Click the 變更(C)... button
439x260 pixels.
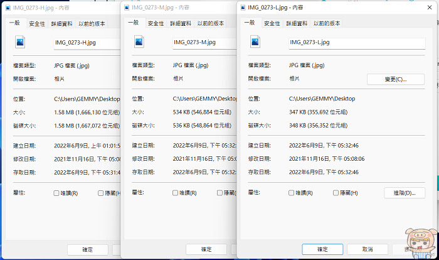click(x=395, y=79)
